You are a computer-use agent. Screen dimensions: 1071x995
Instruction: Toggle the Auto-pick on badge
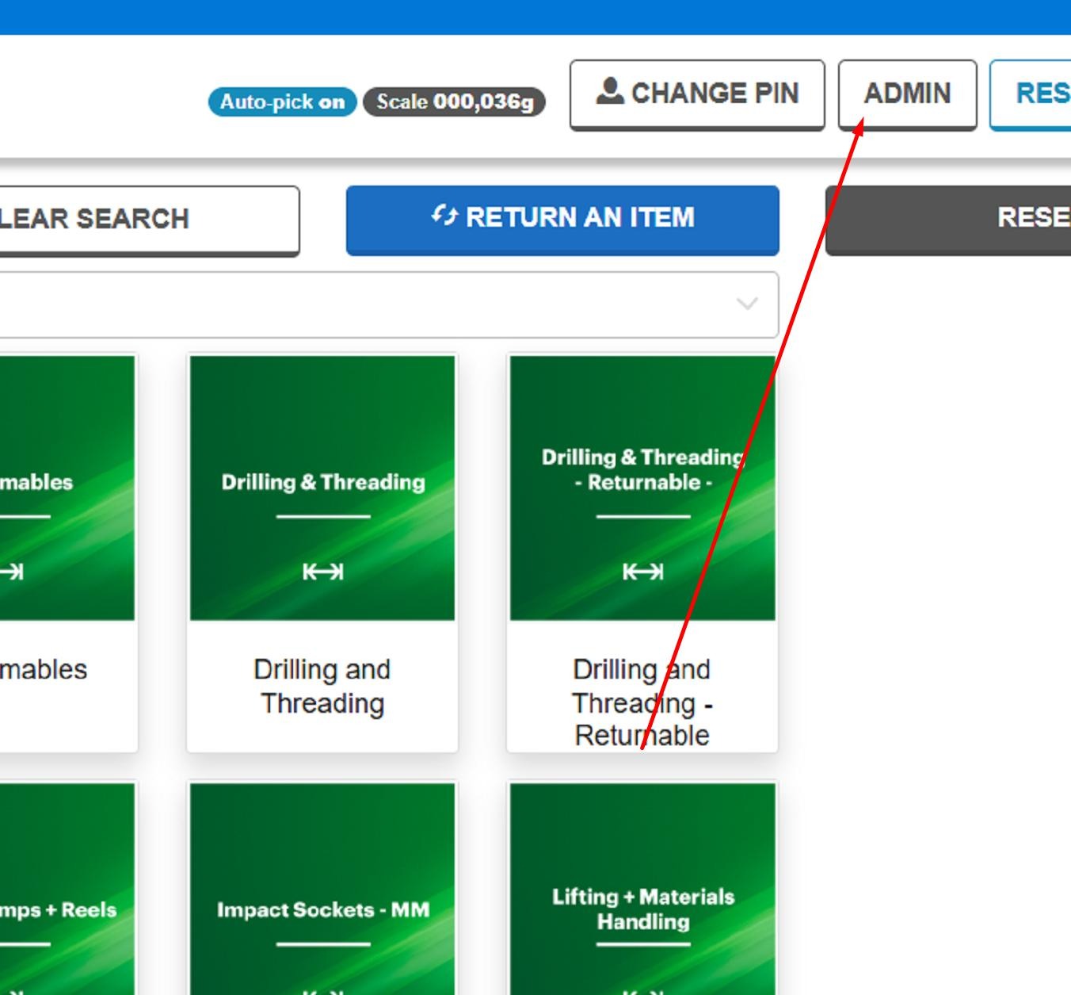282,102
